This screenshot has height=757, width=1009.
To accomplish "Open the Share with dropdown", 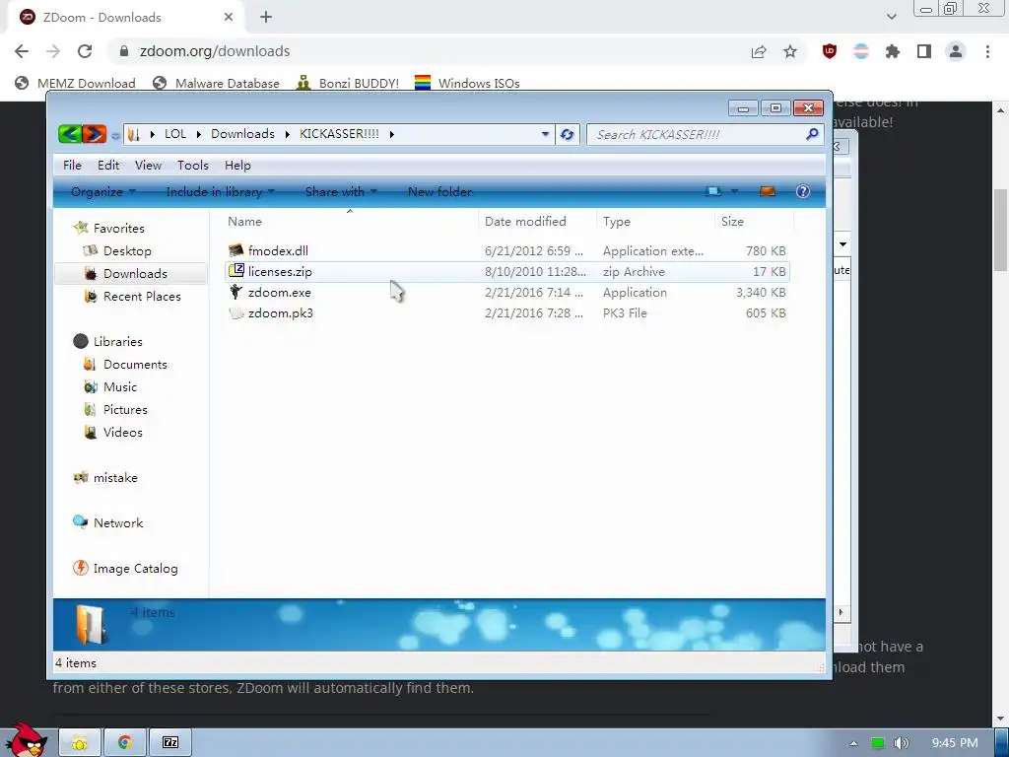I will point(341,191).
